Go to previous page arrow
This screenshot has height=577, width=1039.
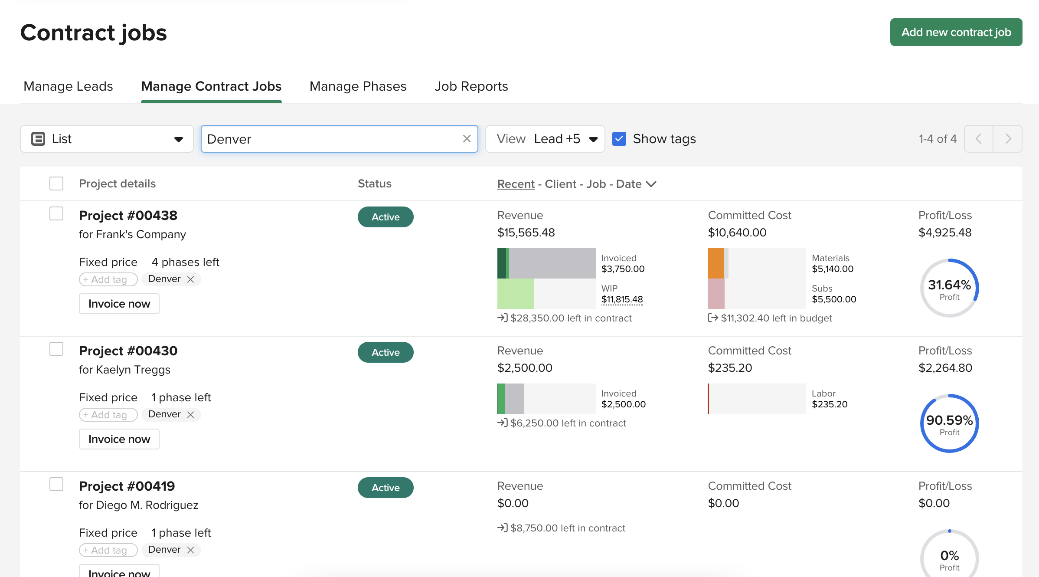click(x=979, y=139)
